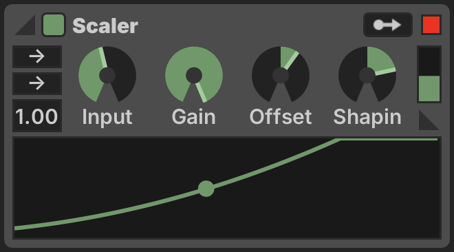Click the 1.00 value field
The height and width of the screenshot is (252, 454).
coord(37,116)
